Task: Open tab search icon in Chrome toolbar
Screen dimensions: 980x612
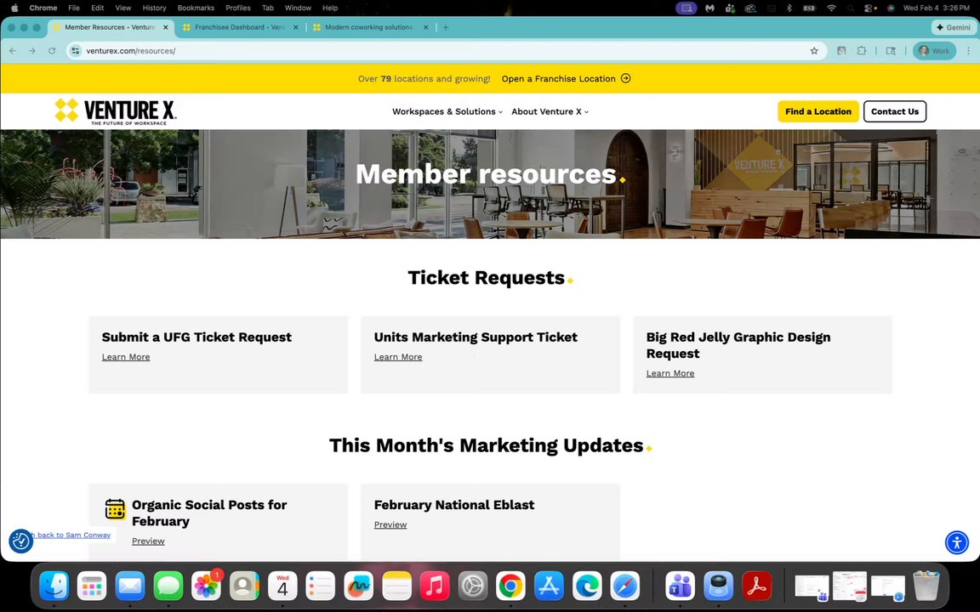Action: pos(892,51)
